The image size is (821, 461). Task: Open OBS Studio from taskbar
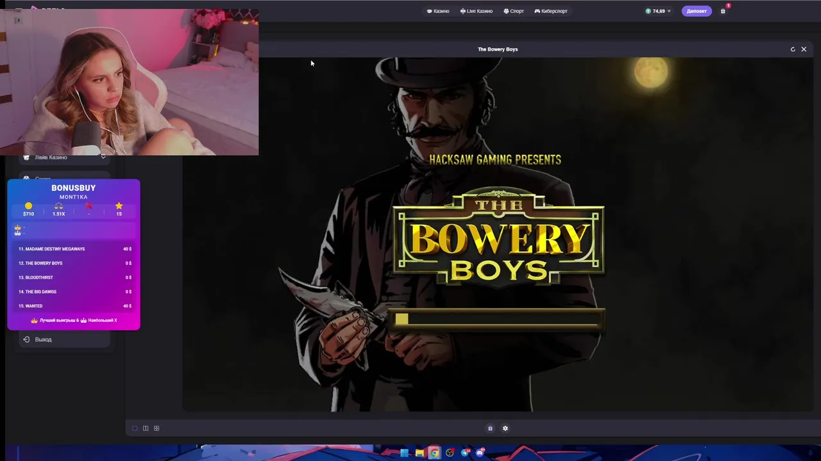click(x=450, y=453)
